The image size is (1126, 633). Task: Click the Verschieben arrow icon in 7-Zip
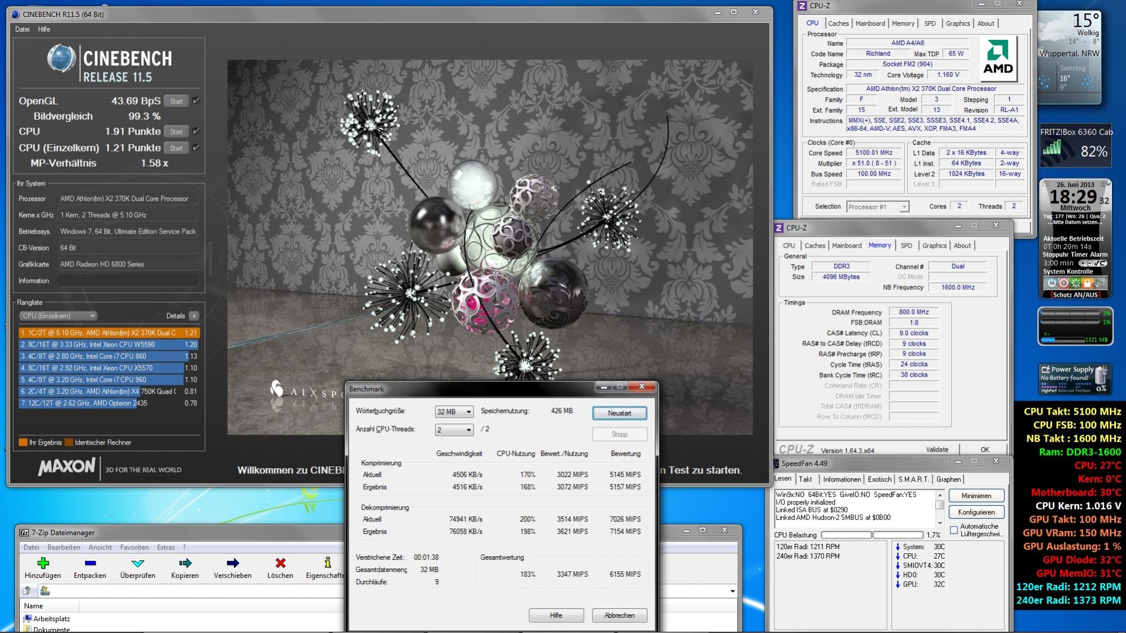232,563
